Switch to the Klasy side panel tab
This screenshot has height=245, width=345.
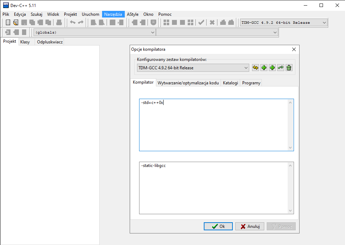coord(25,42)
